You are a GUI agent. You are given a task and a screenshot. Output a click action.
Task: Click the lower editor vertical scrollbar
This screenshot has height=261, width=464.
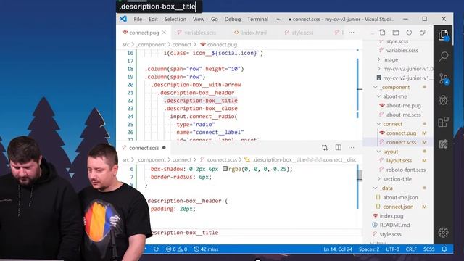(x=360, y=175)
